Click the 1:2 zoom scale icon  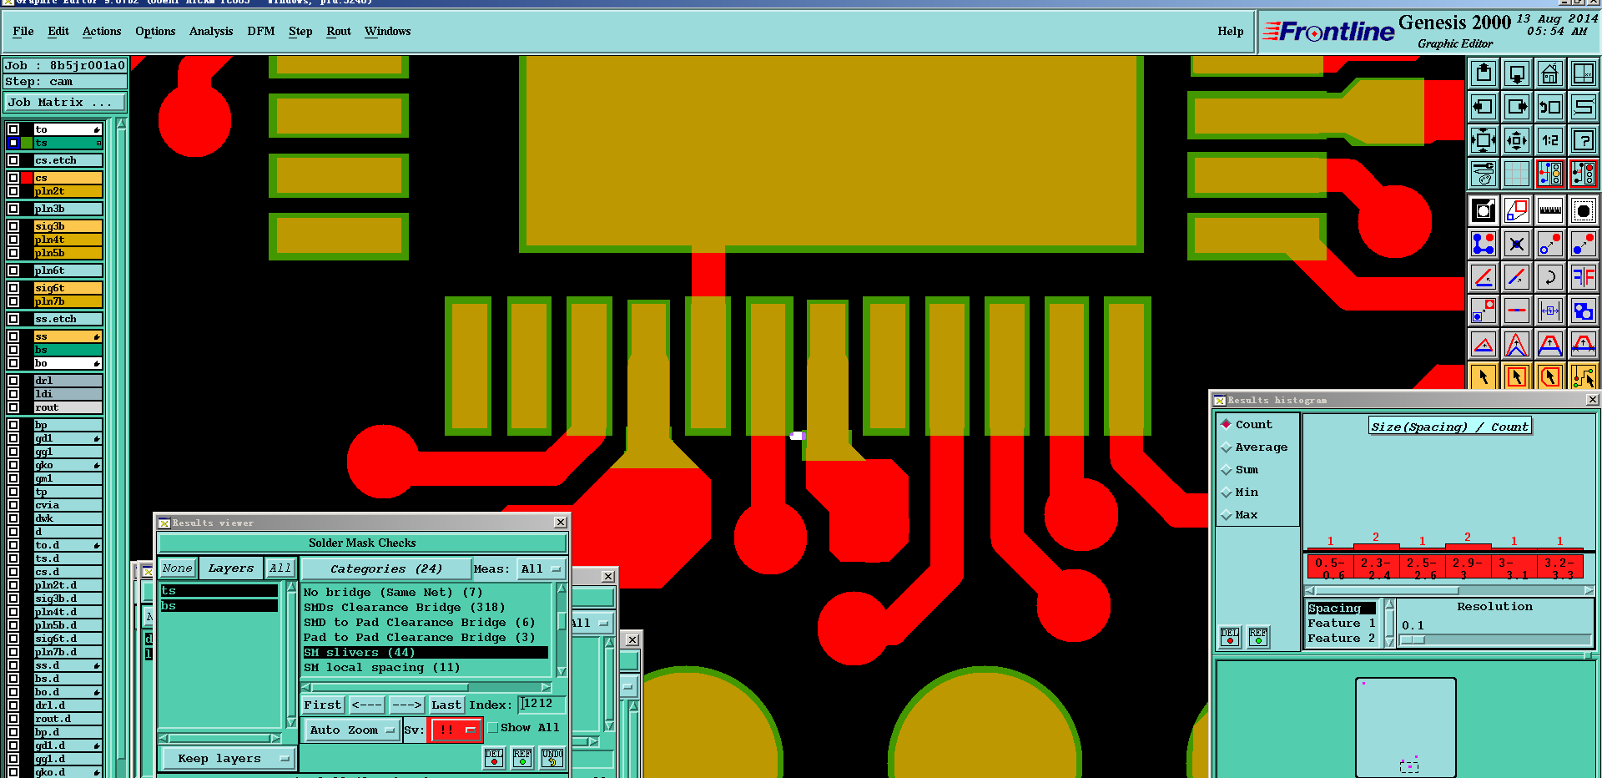tap(1550, 140)
